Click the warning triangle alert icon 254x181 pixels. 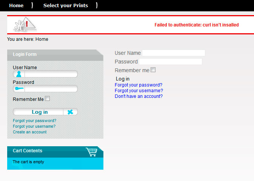[x=25, y=25]
